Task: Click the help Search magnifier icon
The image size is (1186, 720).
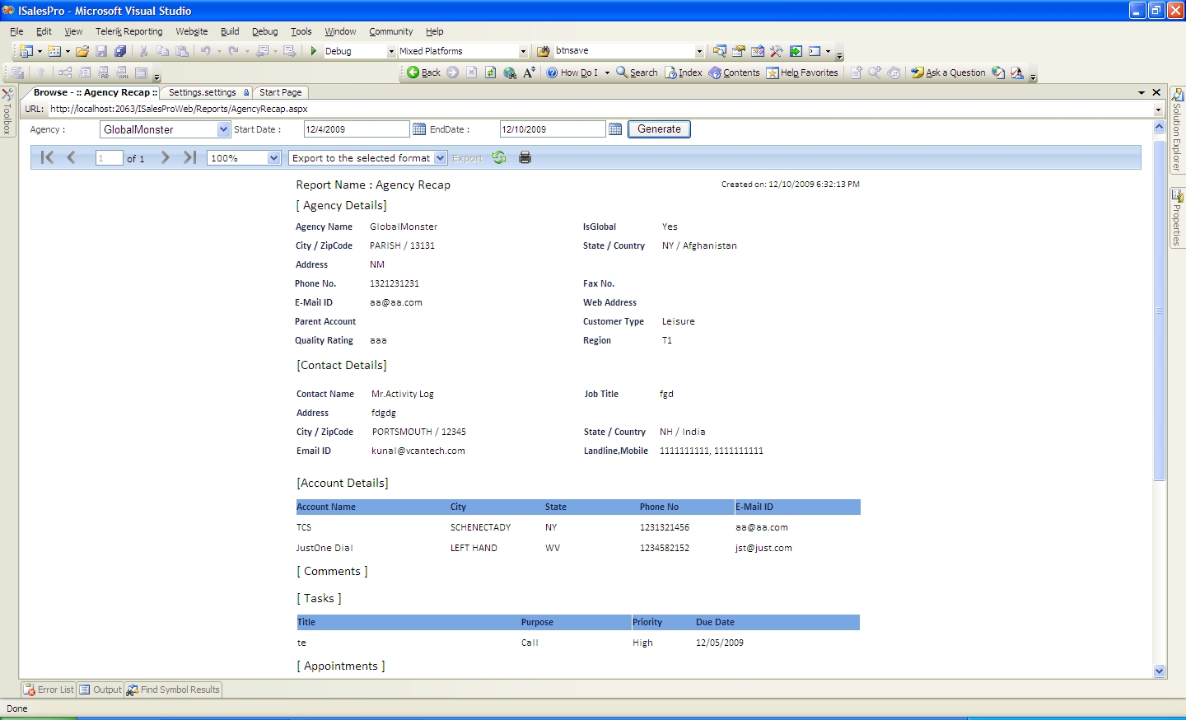Action: click(x=622, y=72)
